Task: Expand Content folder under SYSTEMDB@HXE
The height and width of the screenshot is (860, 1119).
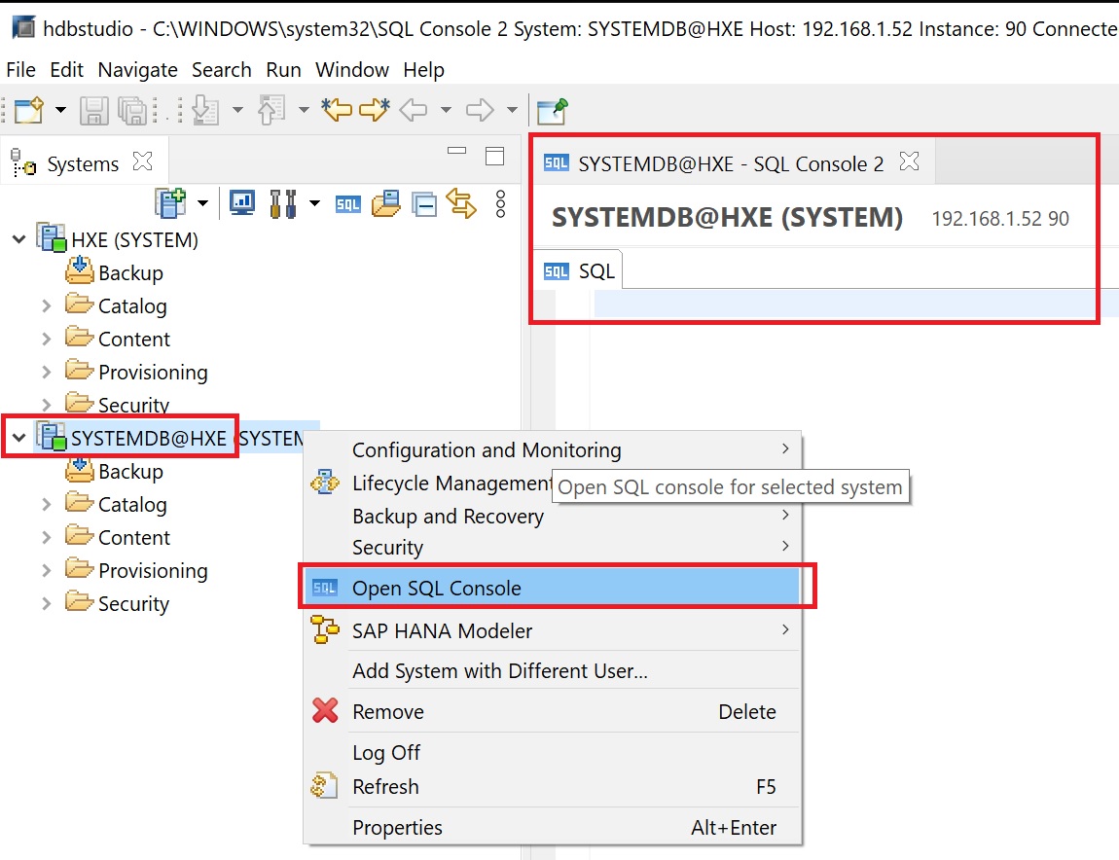Action: click(x=47, y=537)
